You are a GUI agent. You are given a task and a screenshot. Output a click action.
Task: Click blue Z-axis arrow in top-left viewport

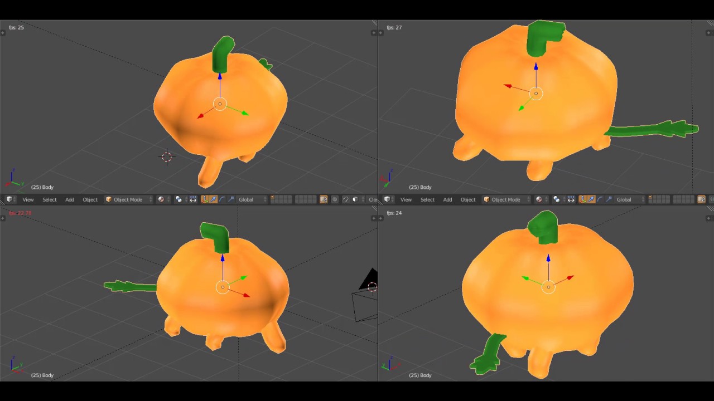pos(220,77)
